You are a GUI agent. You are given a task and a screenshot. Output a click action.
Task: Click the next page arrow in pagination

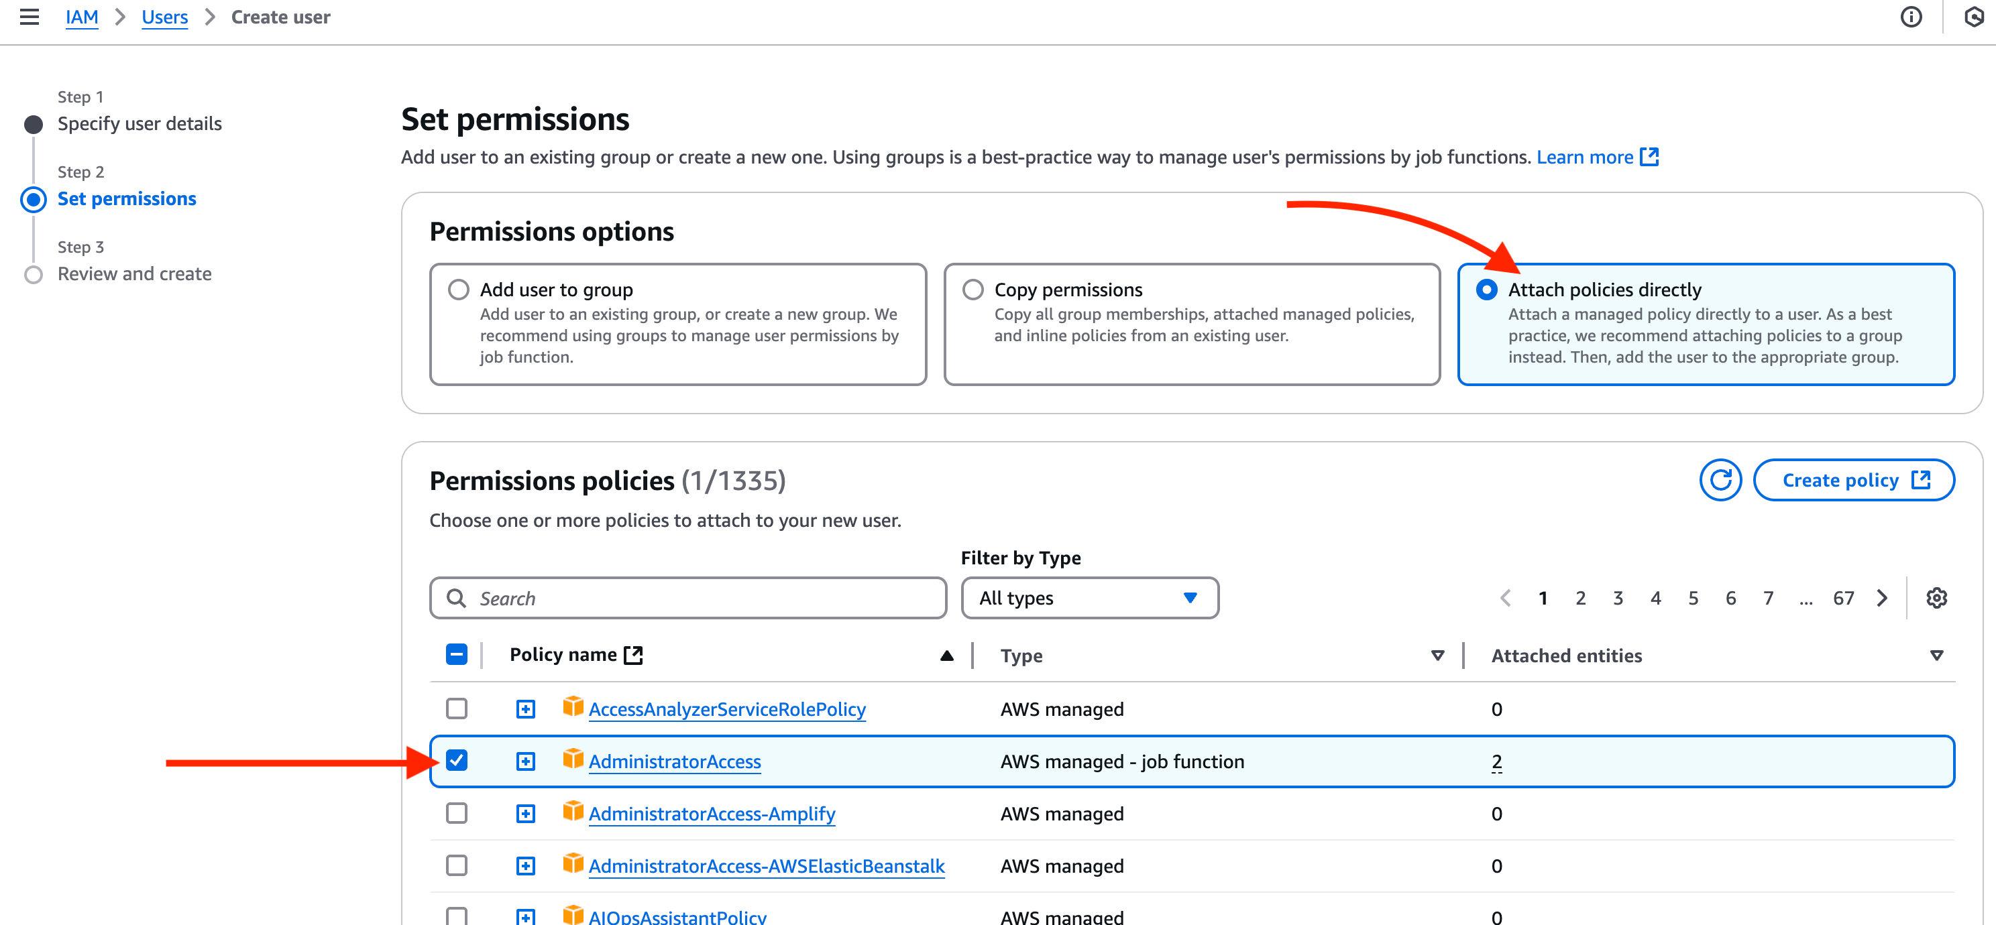tap(1883, 599)
